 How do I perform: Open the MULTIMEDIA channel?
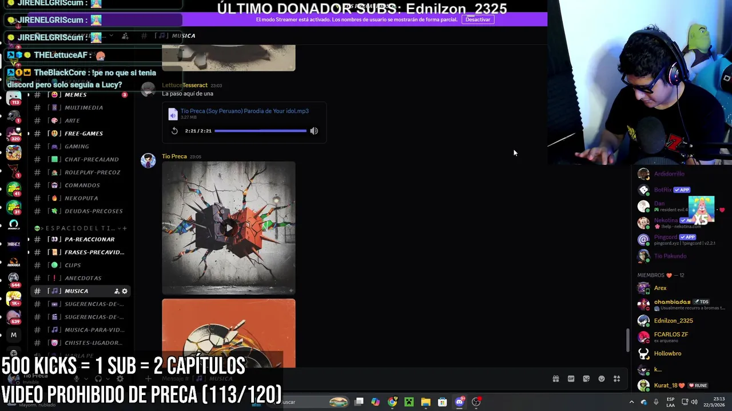point(80,107)
